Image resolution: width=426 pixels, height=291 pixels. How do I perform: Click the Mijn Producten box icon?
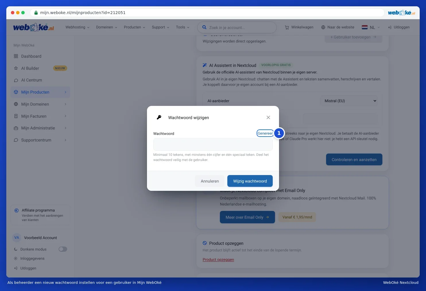[x=16, y=92]
